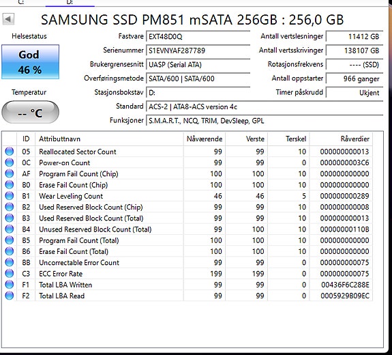Click the standard field ACS-2 | ATA8-ACS version 4c
Screen dimensions: 392x355
(265, 107)
